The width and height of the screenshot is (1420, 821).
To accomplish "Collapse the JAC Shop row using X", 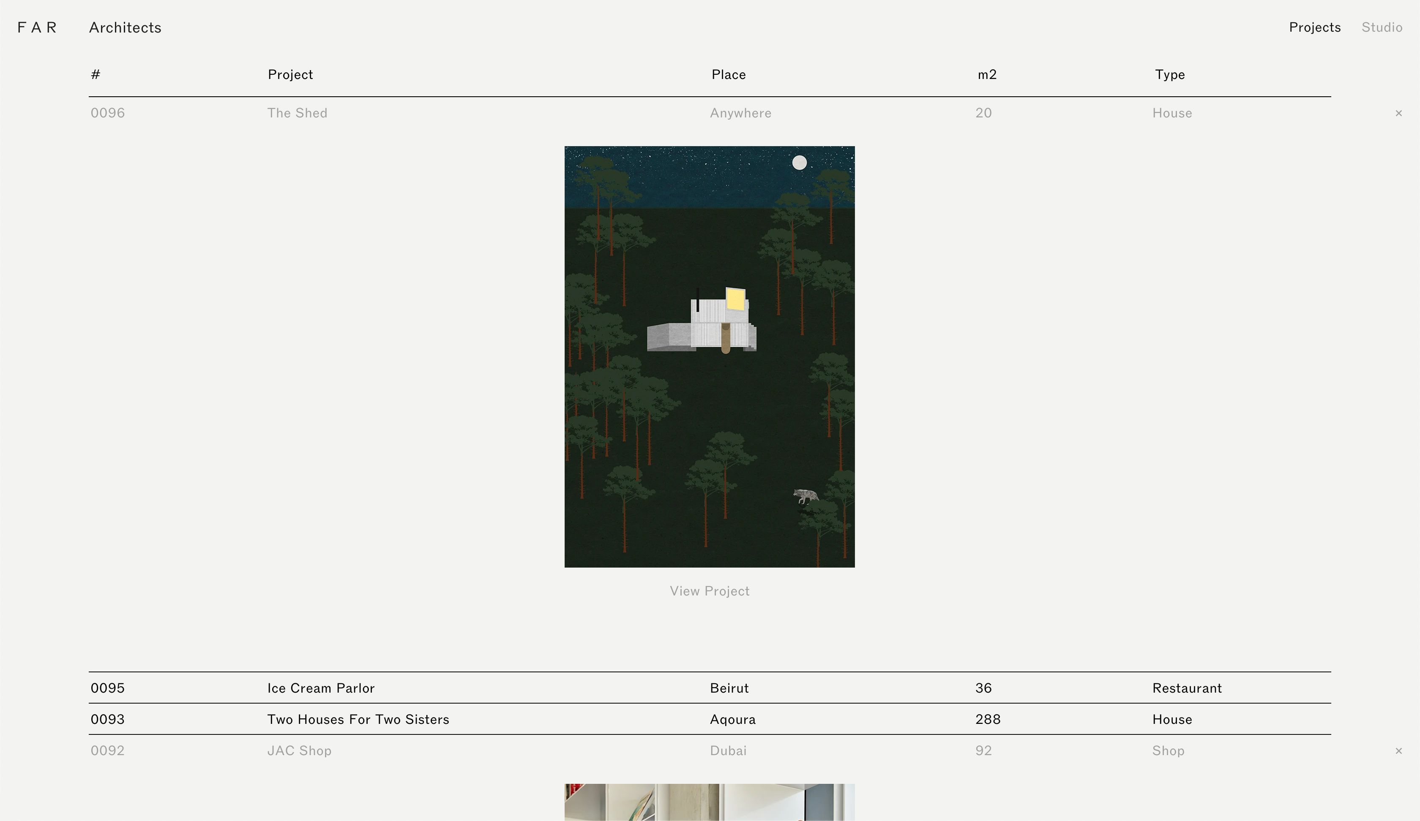I will pyautogui.click(x=1398, y=750).
